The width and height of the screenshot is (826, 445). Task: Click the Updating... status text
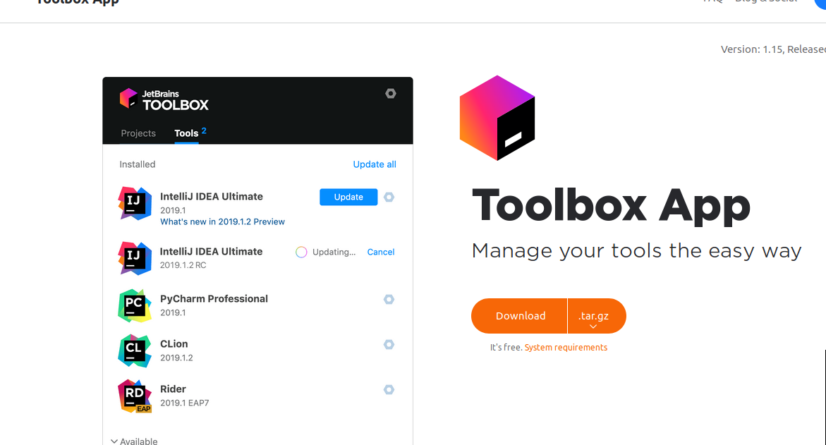334,252
